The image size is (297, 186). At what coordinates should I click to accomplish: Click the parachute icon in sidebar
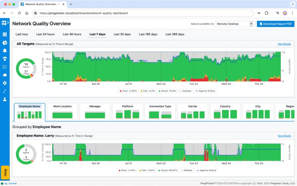click(x=5, y=59)
